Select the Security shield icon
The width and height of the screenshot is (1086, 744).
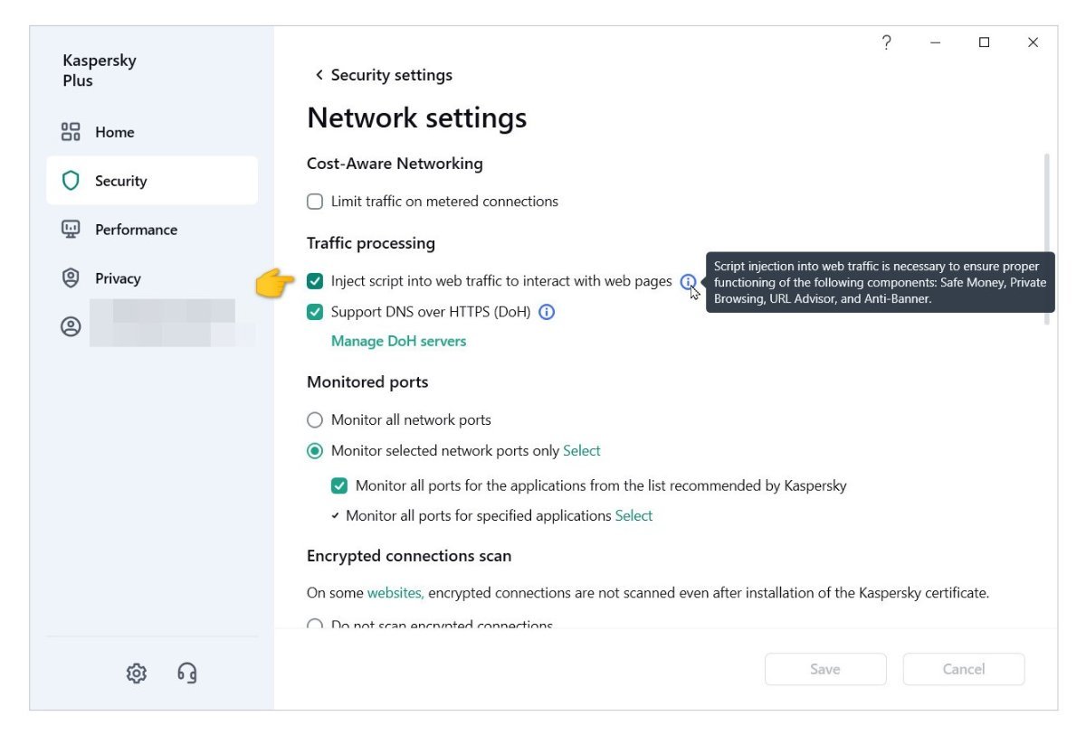click(x=71, y=181)
